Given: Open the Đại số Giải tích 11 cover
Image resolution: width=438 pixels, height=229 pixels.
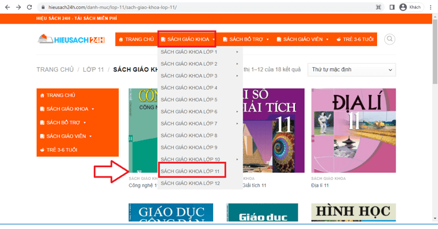Looking at the screenshot, I should point(273,131).
